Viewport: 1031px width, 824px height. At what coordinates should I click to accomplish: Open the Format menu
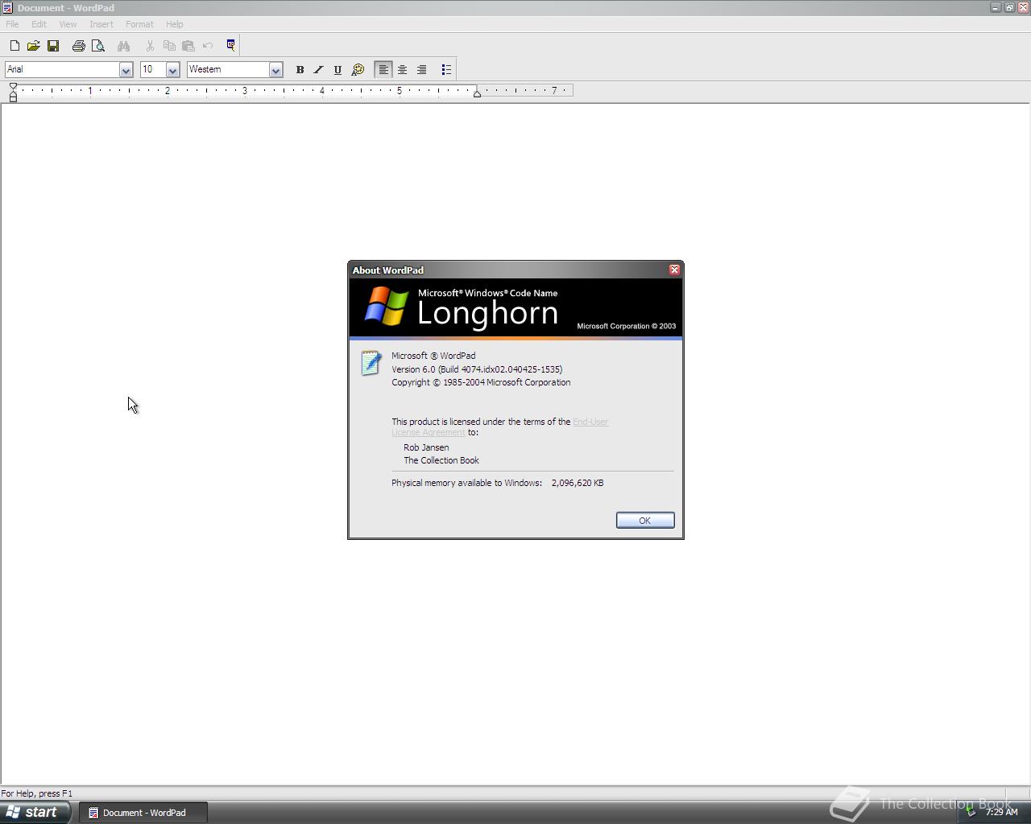coord(139,24)
